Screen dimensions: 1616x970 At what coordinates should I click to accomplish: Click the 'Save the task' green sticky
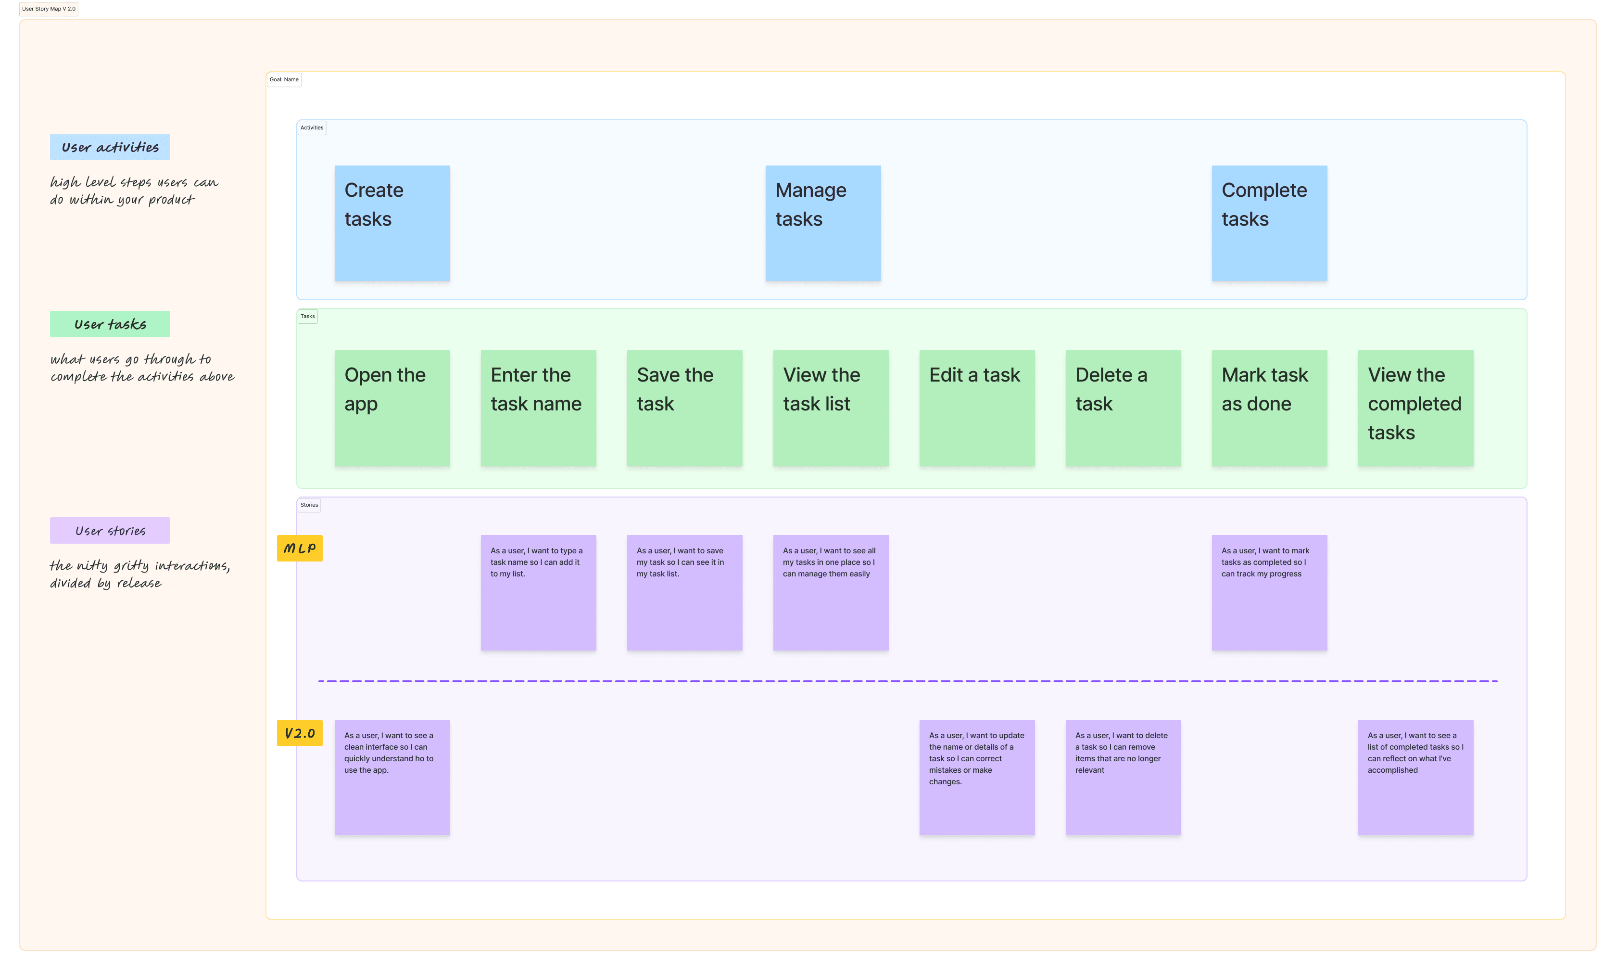[684, 408]
